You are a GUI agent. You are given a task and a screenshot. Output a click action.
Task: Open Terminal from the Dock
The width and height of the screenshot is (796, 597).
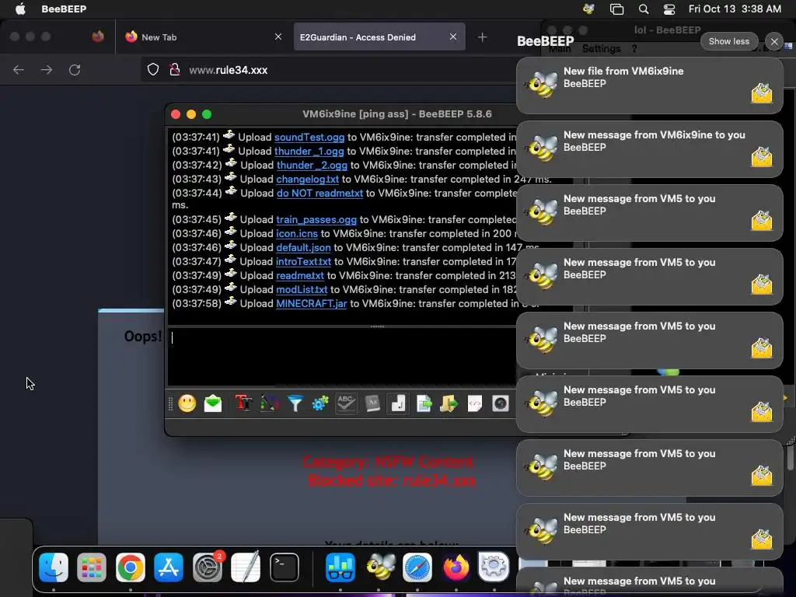pyautogui.click(x=285, y=567)
